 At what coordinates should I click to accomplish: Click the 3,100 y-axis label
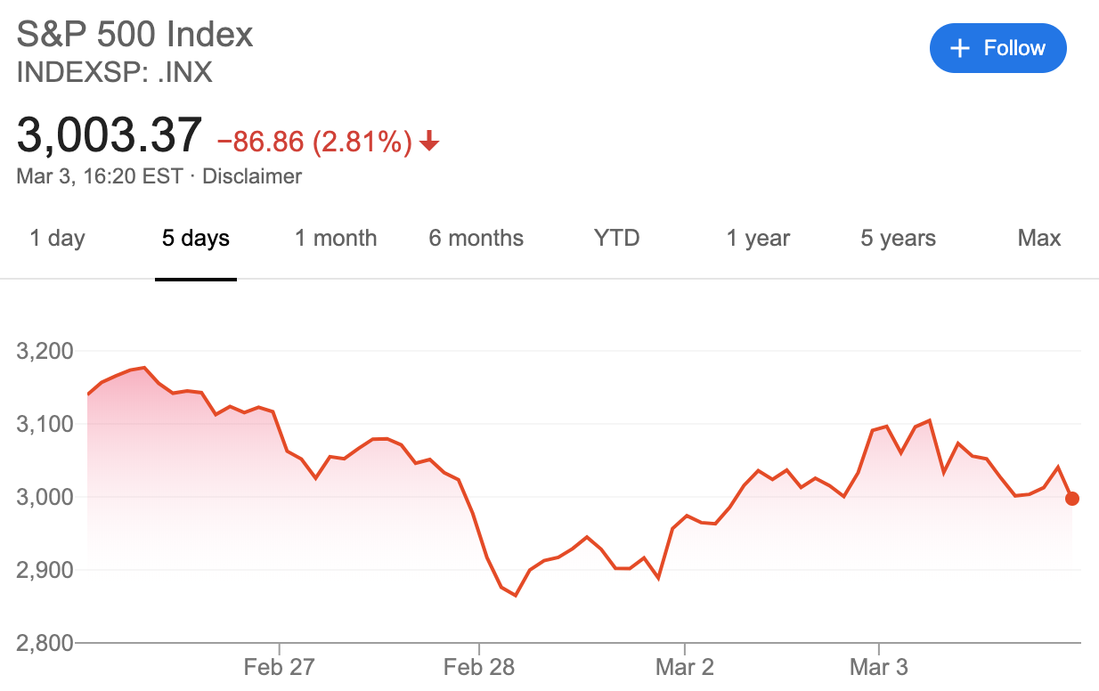pos(44,424)
